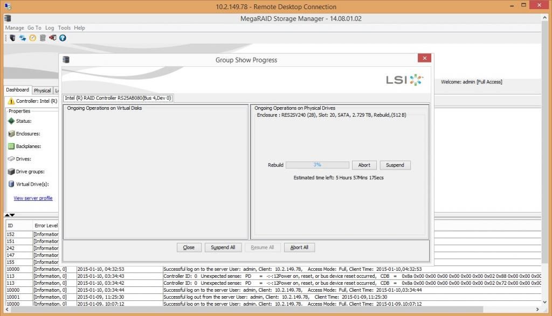Click log row with ID 242
Screen dimensions: 552x316
[32, 248]
